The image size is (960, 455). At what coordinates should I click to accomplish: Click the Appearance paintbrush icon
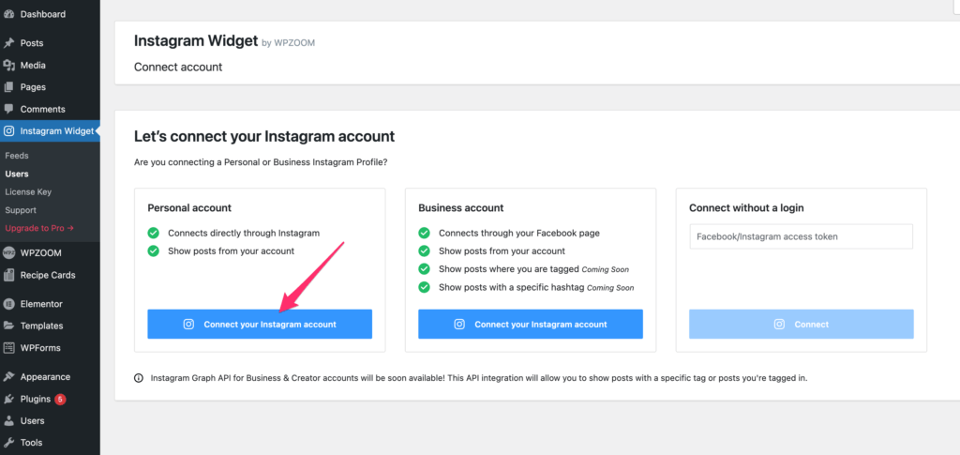coord(8,377)
